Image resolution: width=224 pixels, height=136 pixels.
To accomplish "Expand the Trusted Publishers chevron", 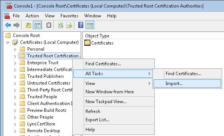I will (x=15, y=77).
